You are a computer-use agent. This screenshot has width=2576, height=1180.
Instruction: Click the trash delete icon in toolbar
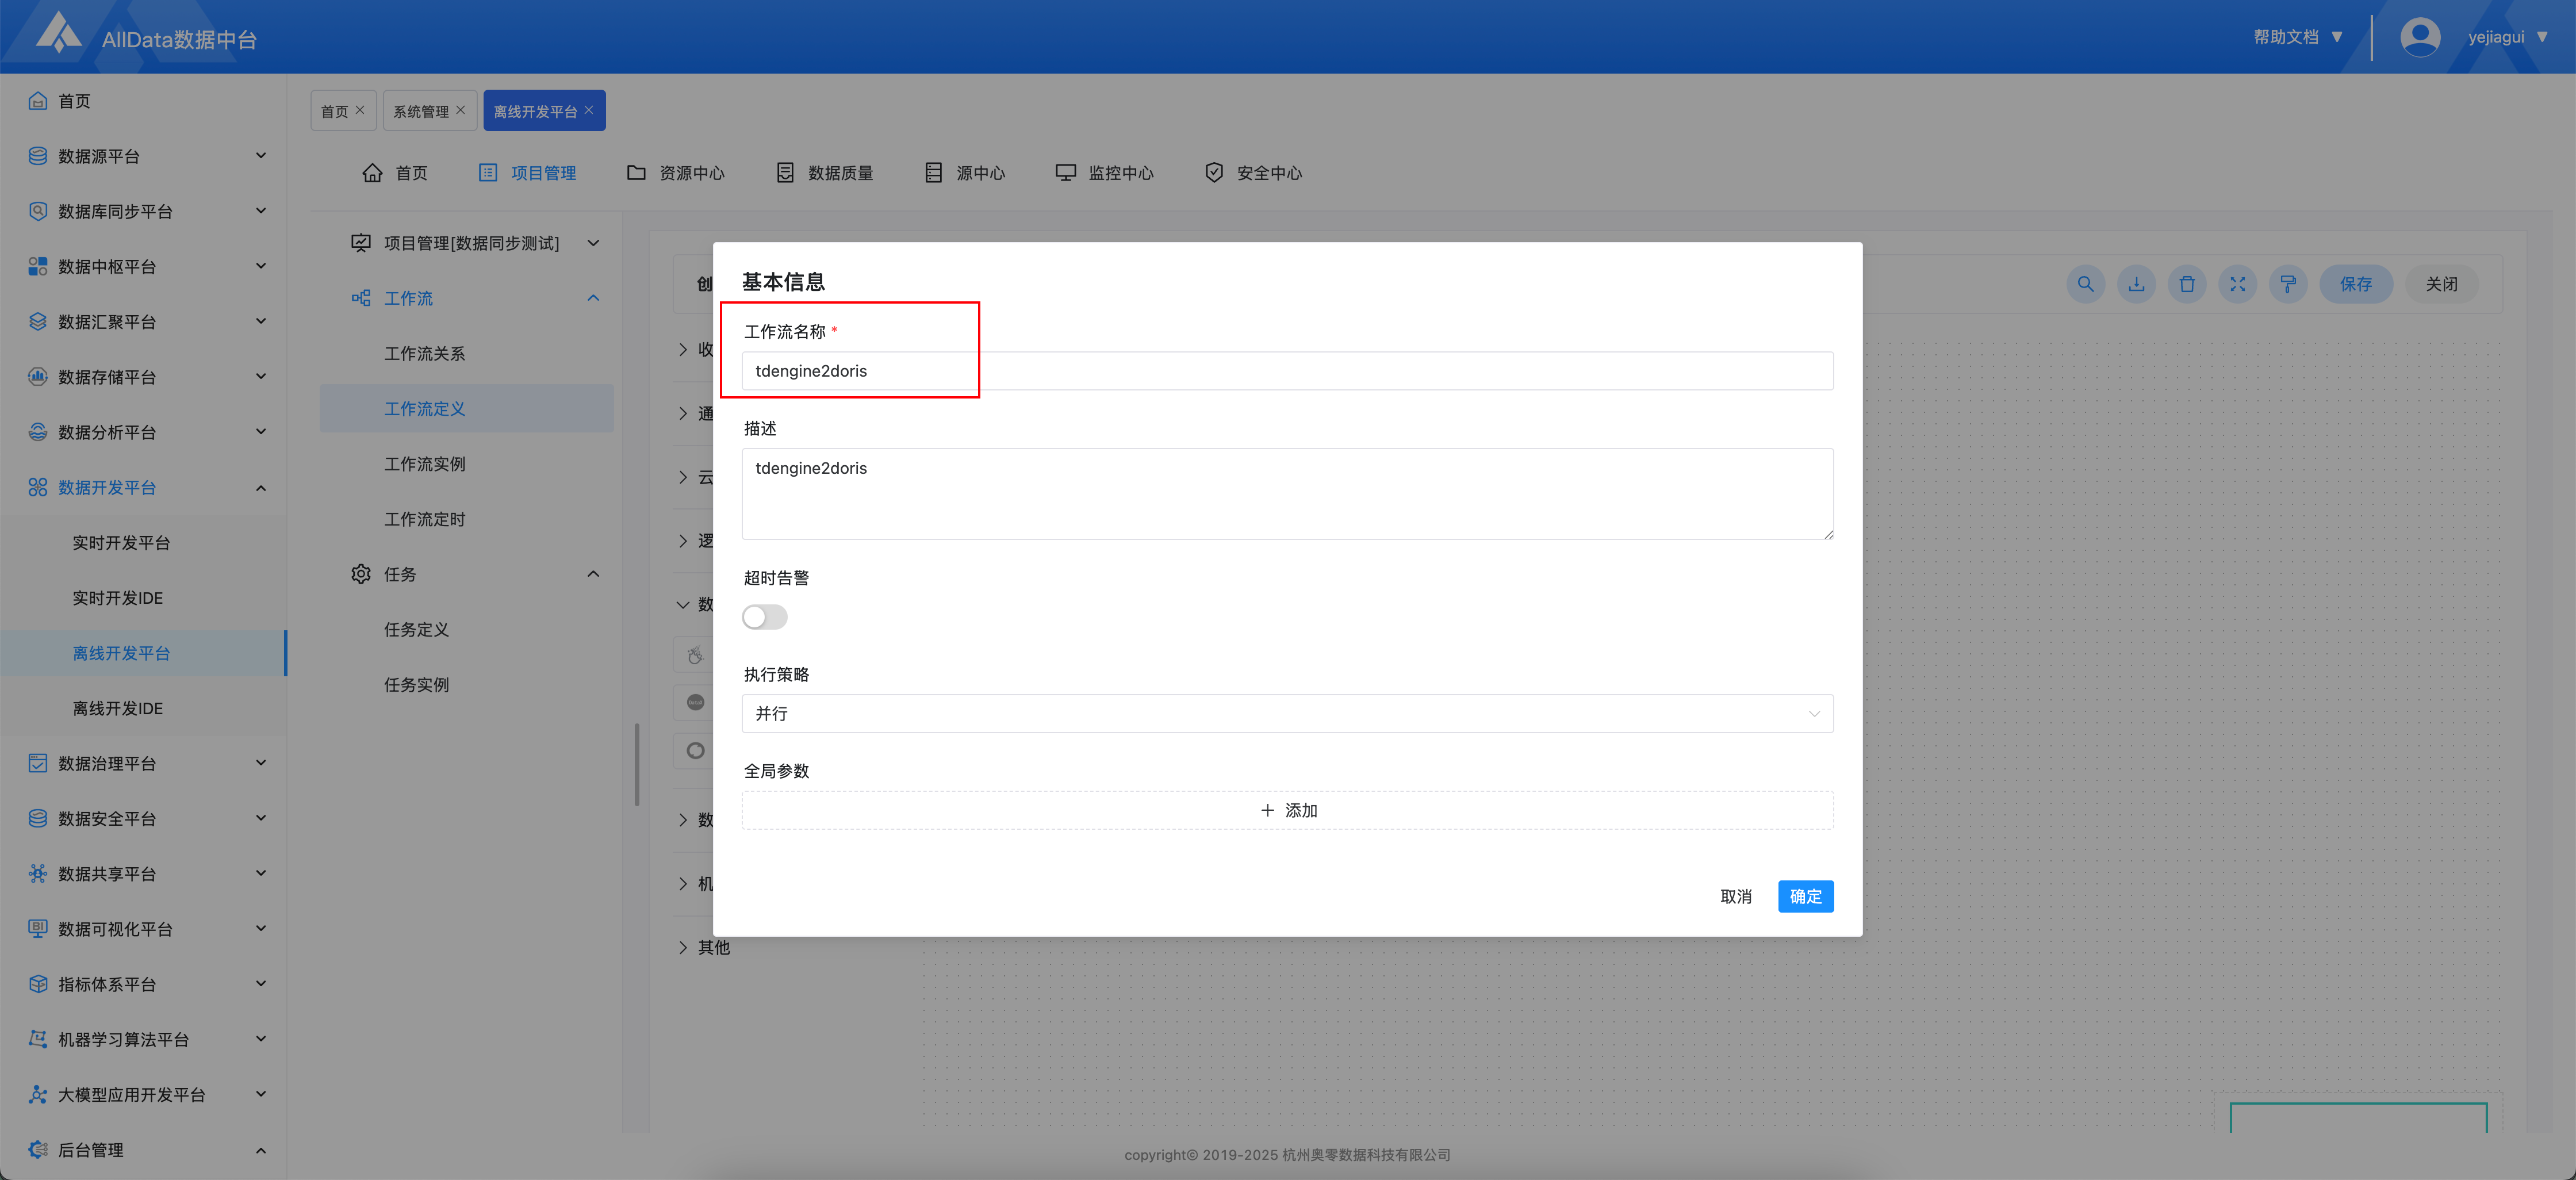pyautogui.click(x=2187, y=284)
